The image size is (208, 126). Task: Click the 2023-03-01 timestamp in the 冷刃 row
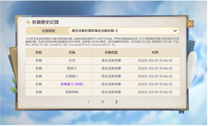pos(155,60)
